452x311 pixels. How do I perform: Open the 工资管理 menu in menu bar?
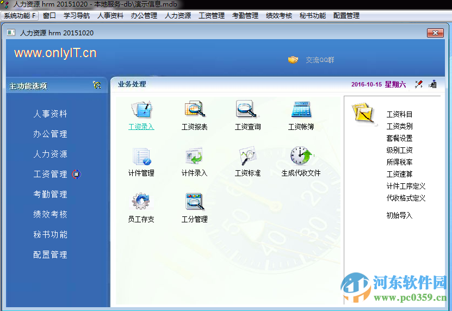pyautogui.click(x=212, y=16)
